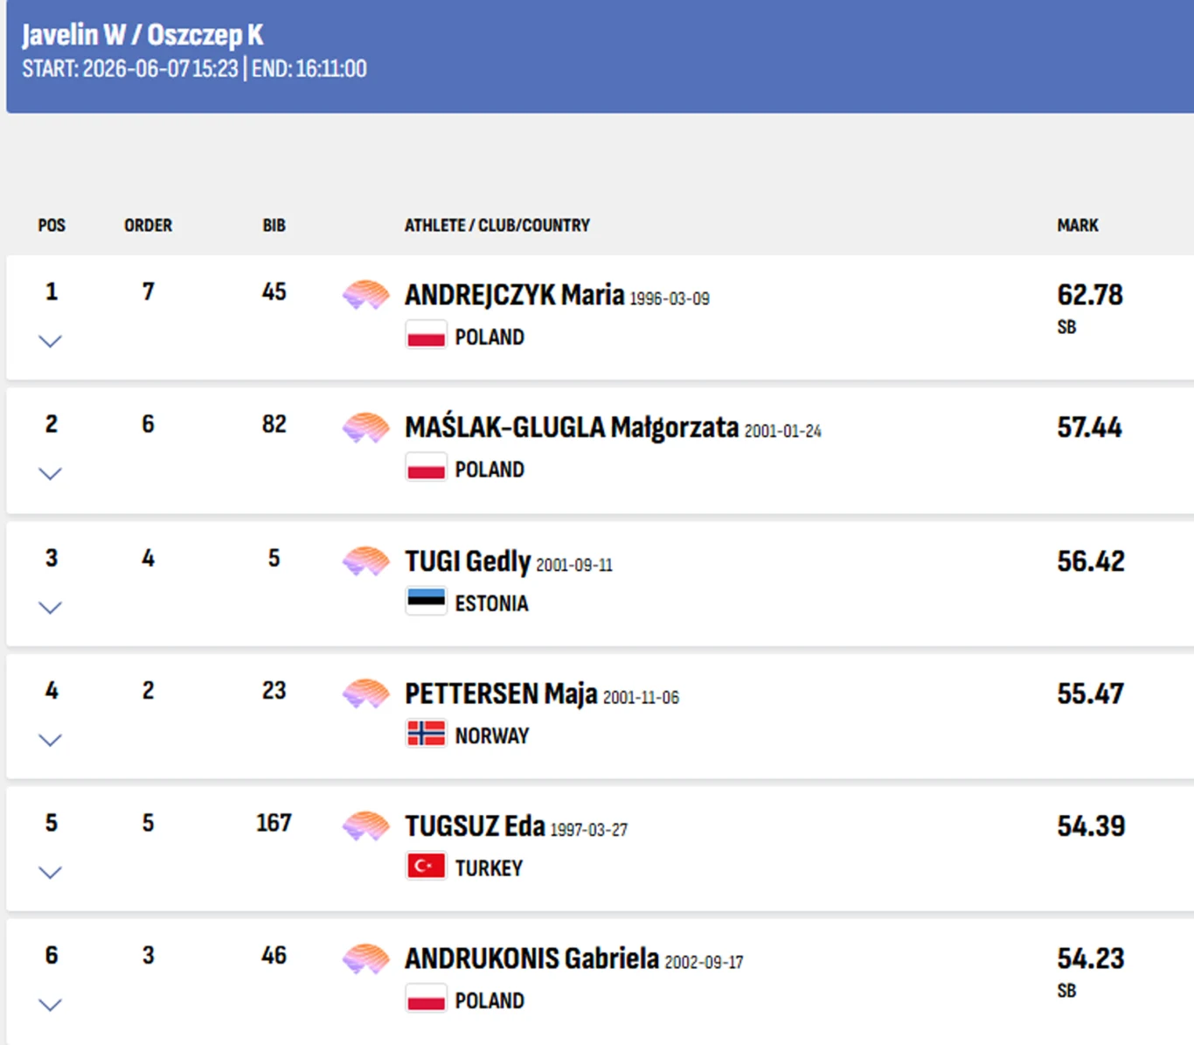Sort by the ORDER column header
This screenshot has height=1045, width=1194.
[x=148, y=226]
